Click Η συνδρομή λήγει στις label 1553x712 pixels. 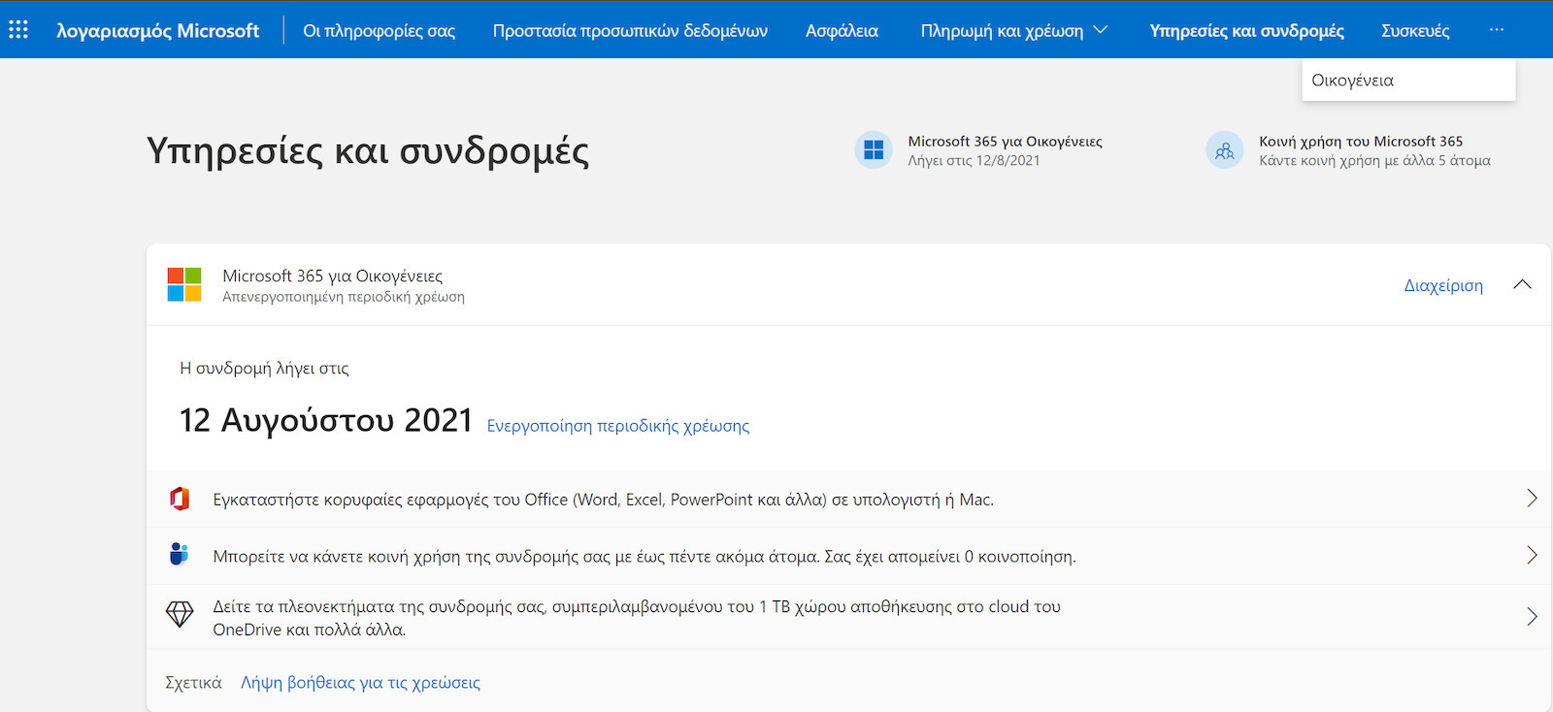point(264,369)
